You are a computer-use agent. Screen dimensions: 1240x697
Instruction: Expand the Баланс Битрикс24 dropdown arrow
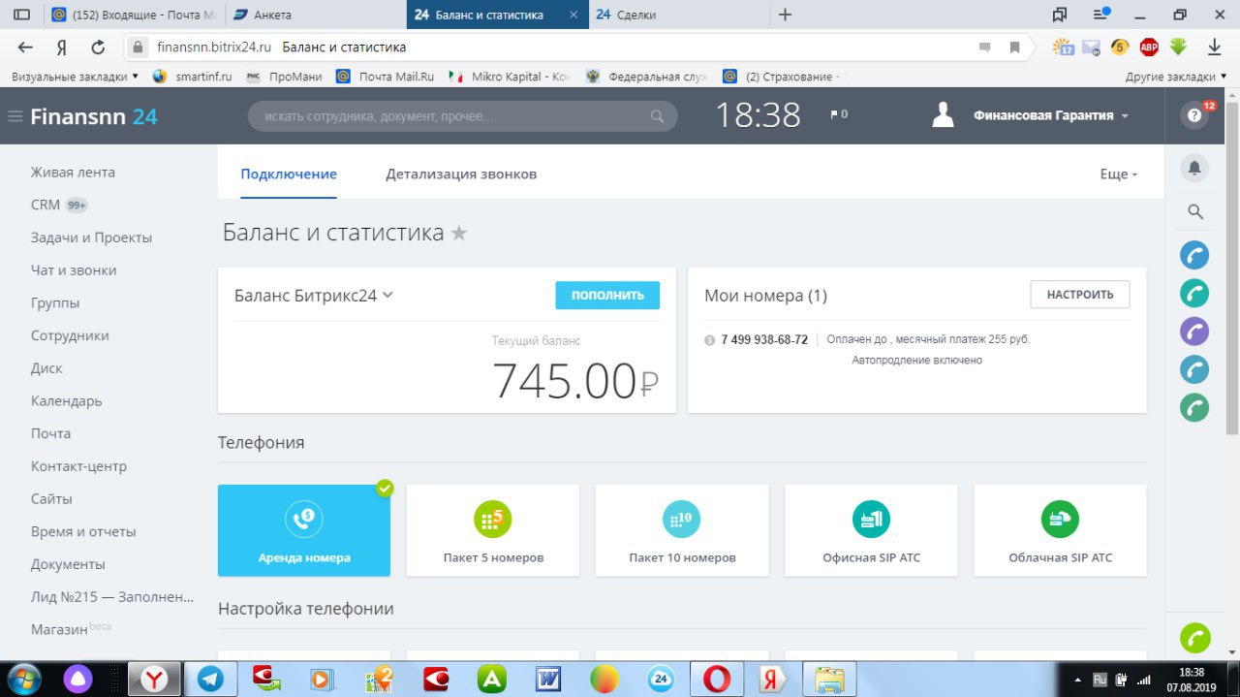pyautogui.click(x=387, y=295)
